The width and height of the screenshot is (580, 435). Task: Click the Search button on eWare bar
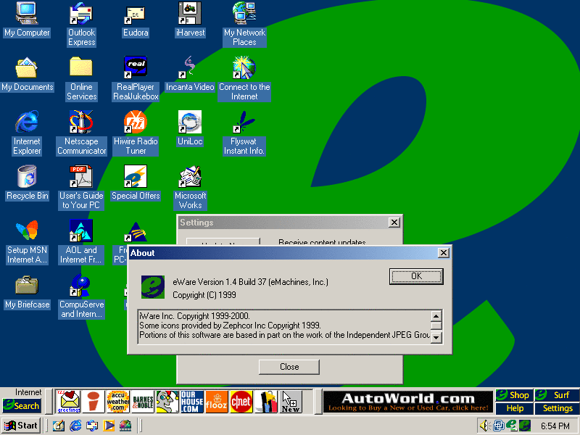tap(22, 406)
